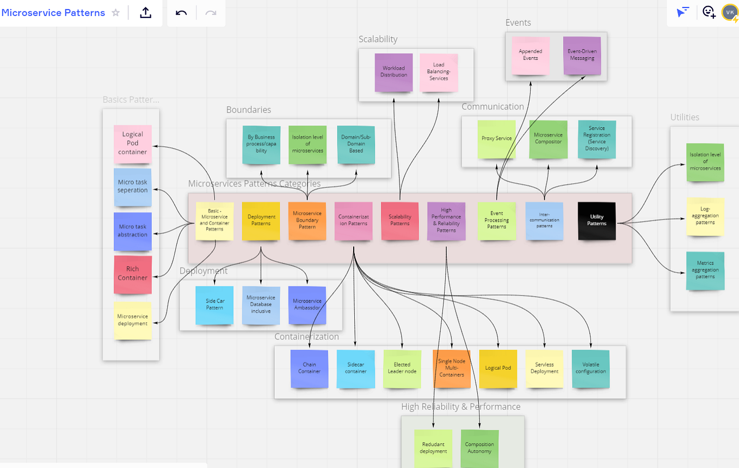The image size is (739, 468).
Task: Click the Scalability frame title
Action: coord(378,39)
